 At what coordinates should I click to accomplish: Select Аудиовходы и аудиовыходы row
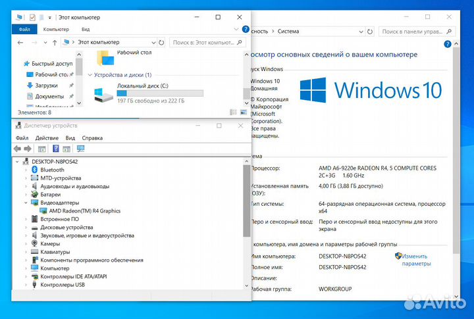74,186
